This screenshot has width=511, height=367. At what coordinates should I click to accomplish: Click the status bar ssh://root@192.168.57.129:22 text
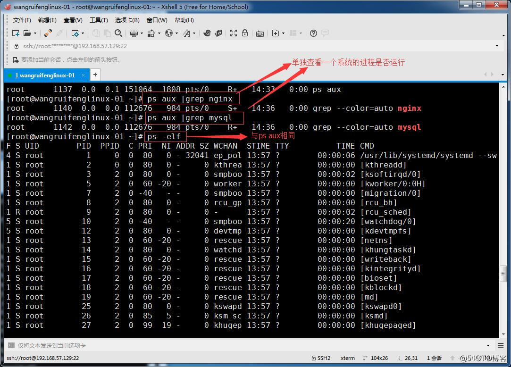tap(42, 358)
